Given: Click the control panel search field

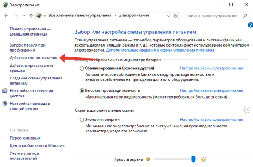Looking at the screenshot, I should coord(213,16).
